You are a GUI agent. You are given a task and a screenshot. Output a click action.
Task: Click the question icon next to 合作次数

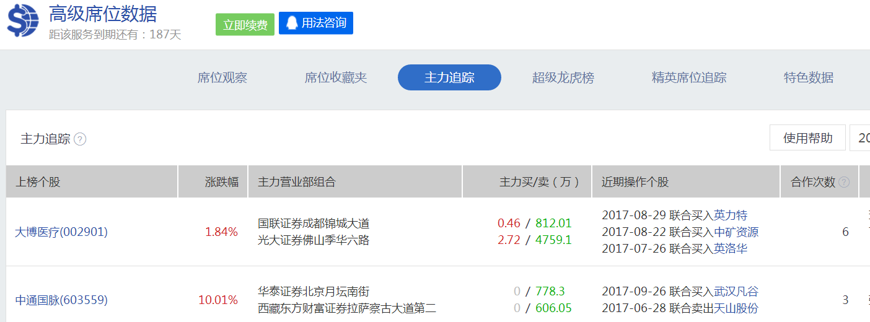pos(844,183)
